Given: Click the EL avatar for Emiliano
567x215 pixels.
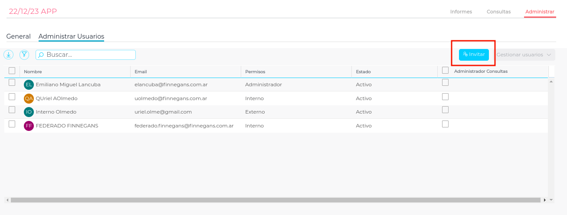Looking at the screenshot, I should click(x=29, y=85).
